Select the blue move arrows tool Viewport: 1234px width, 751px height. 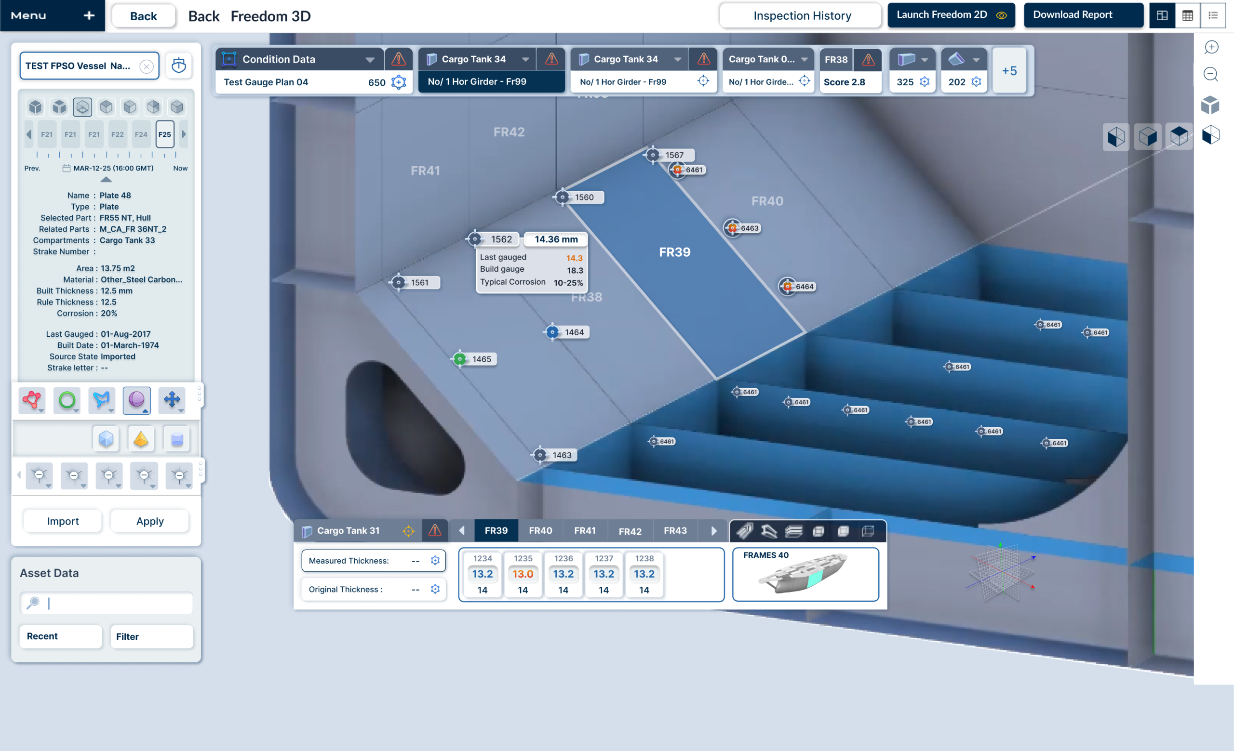coord(172,399)
